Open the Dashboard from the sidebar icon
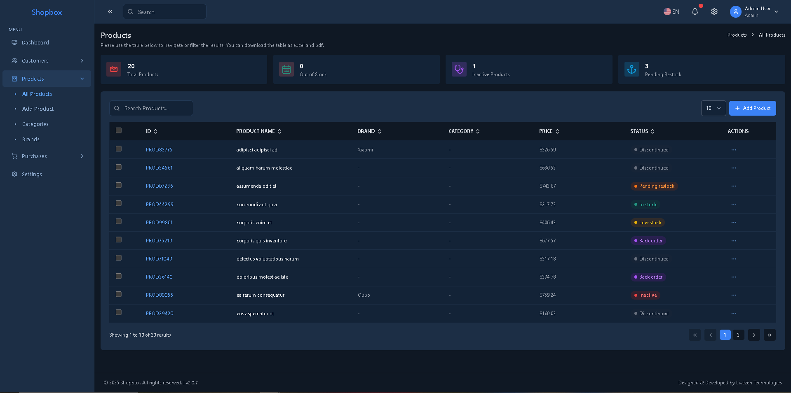This screenshot has width=791, height=393. pos(14,42)
